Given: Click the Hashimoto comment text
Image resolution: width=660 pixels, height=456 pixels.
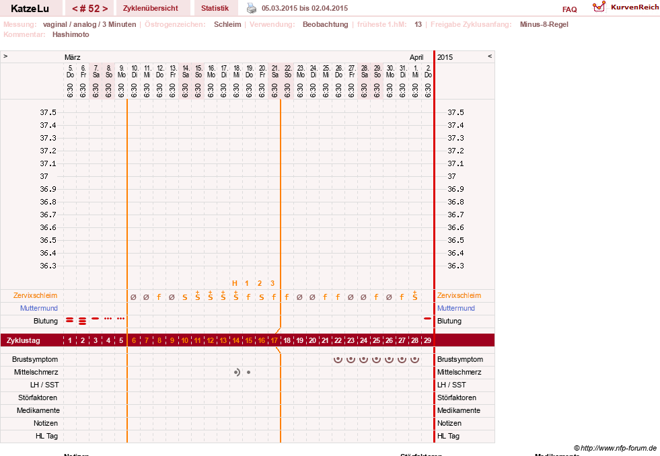Looking at the screenshot, I should click(71, 34).
